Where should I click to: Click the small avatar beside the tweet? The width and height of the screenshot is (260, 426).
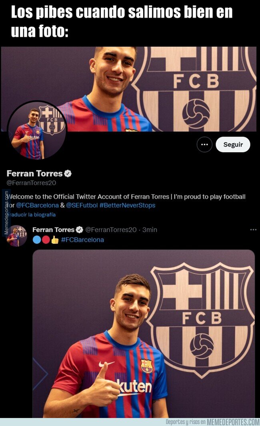[x=17, y=235]
